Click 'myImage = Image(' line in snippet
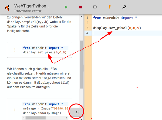This screenshot has height=120, width=162. tap(46, 108)
